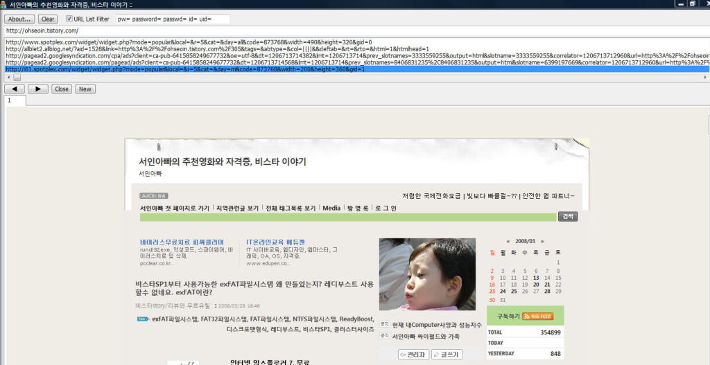This screenshot has height=365, width=710.
Task: Click the 디스크포맷형식 tag
Action: pyautogui.click(x=247, y=329)
